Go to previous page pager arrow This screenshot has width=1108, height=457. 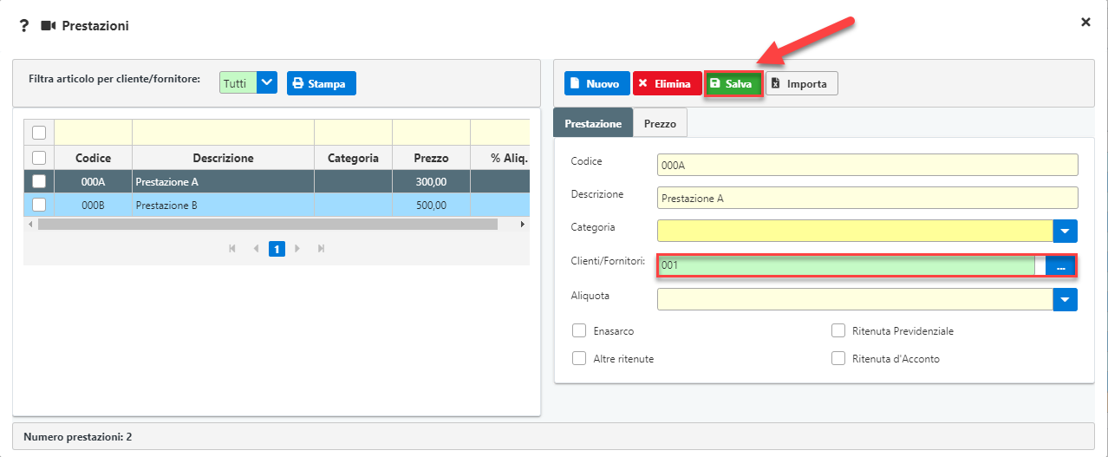(x=256, y=249)
